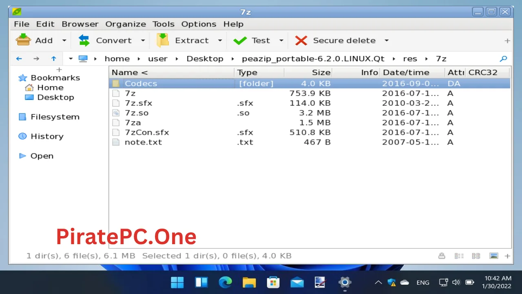Expand the Open section triangle
The width and height of the screenshot is (522, 294).
pyautogui.click(x=22, y=156)
